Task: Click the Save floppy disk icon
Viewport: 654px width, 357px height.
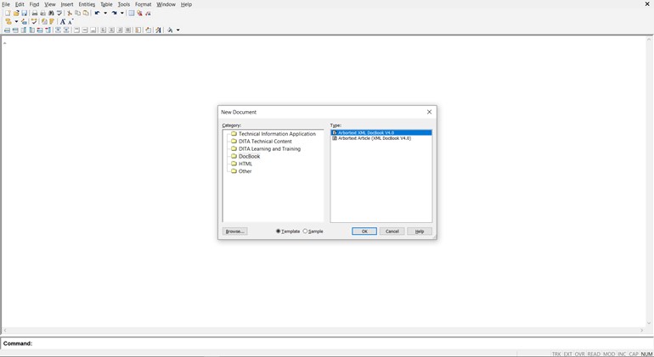Action: point(24,13)
